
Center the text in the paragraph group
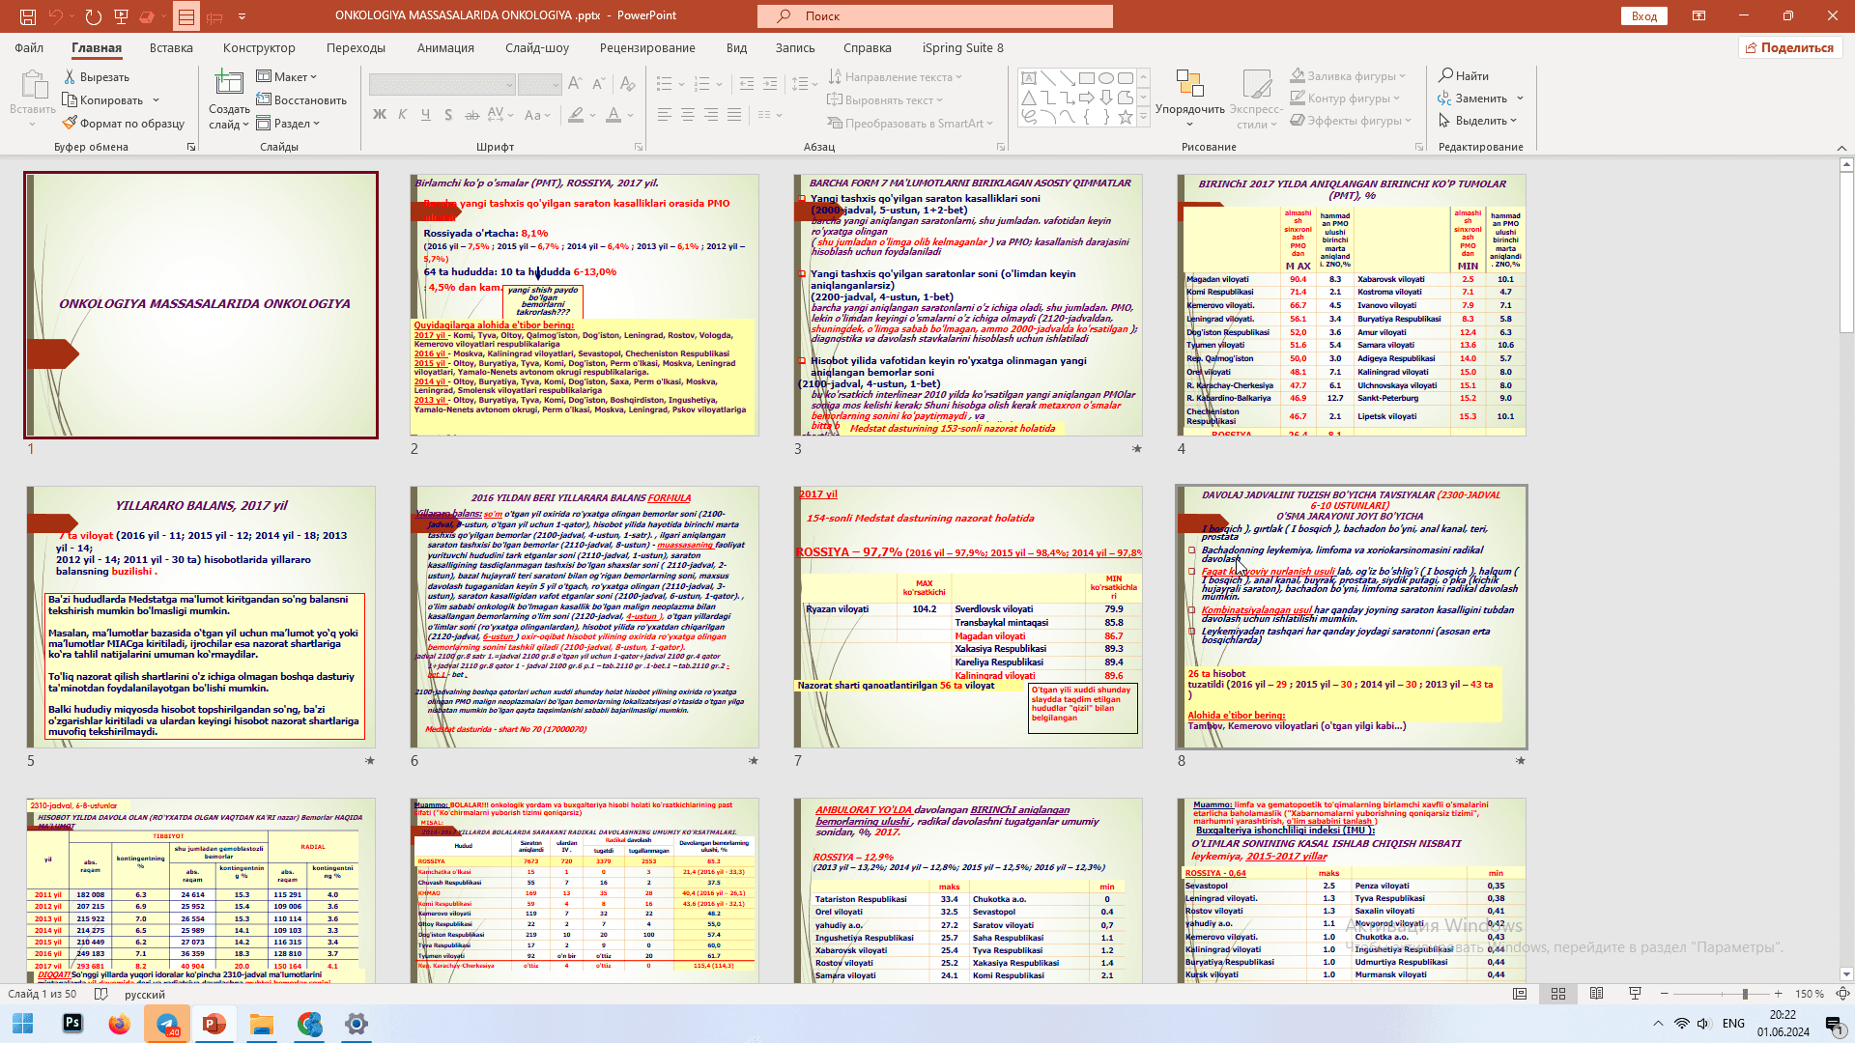[x=688, y=115]
